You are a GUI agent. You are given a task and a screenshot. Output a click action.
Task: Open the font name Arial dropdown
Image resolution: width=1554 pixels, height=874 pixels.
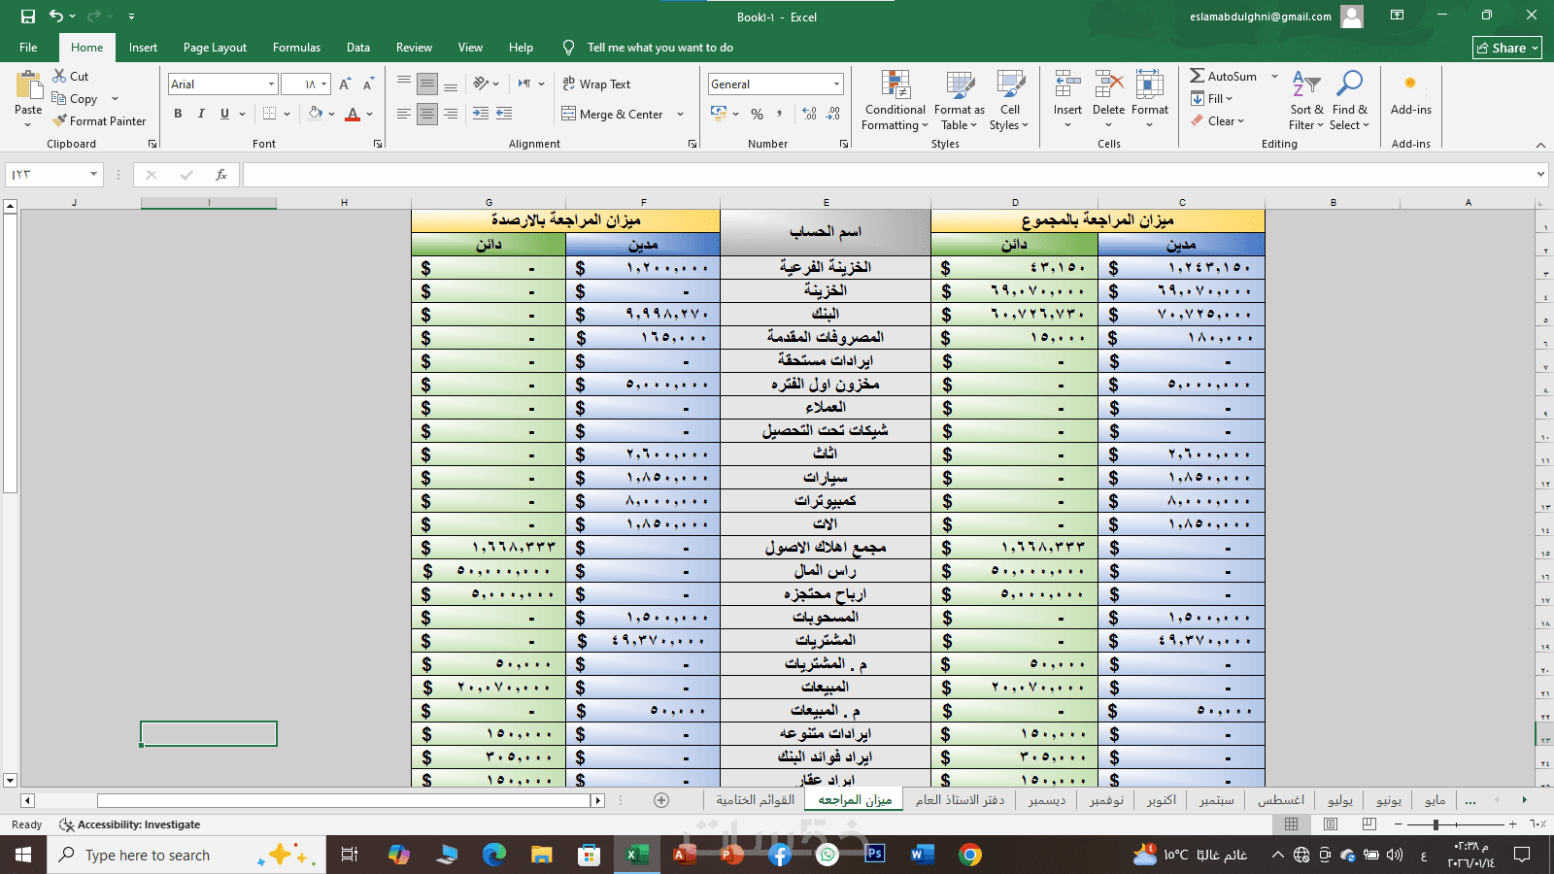click(x=271, y=84)
